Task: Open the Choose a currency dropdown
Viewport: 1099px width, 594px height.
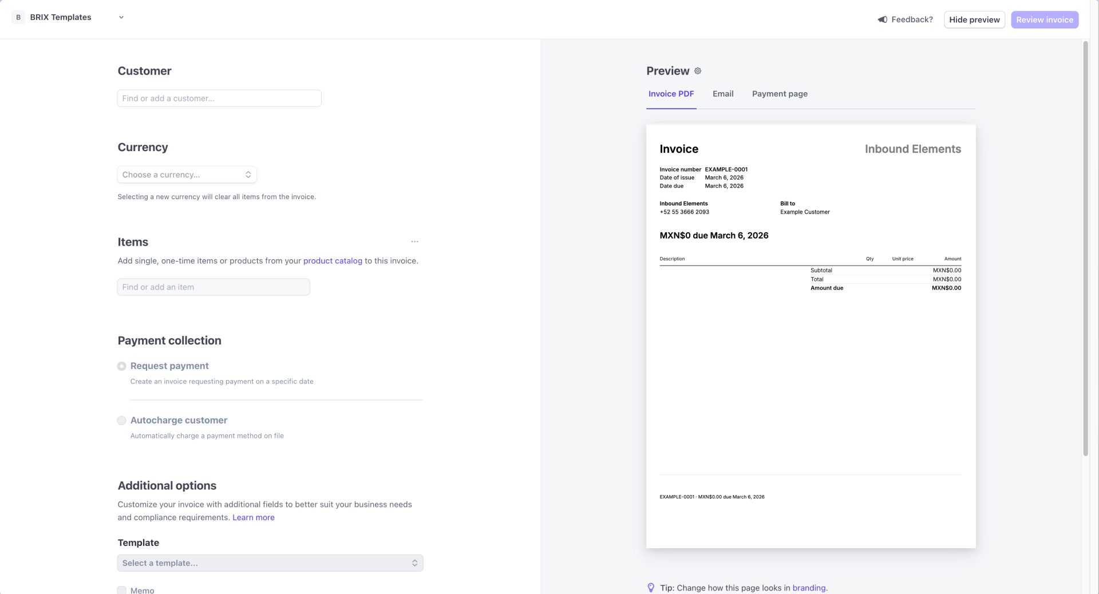Action: coord(187,175)
